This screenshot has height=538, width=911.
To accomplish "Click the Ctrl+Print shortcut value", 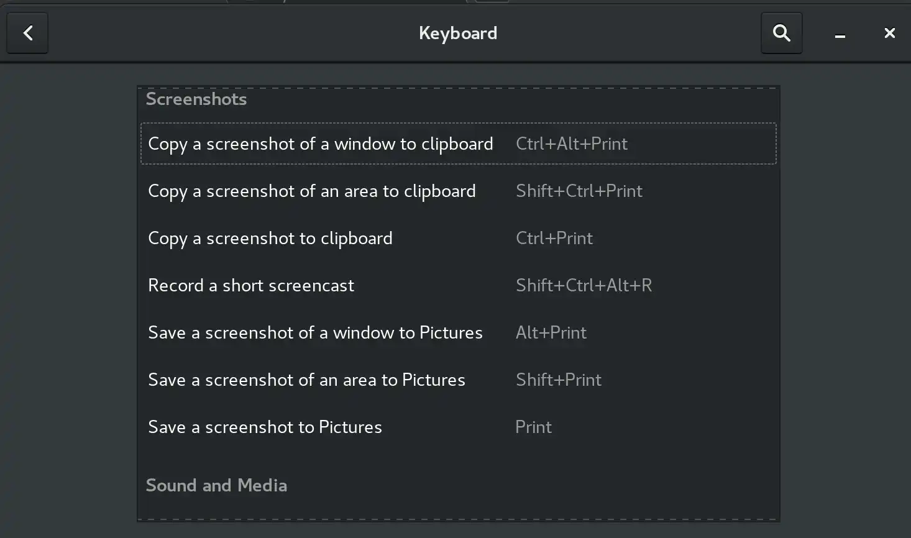I will 554,239.
